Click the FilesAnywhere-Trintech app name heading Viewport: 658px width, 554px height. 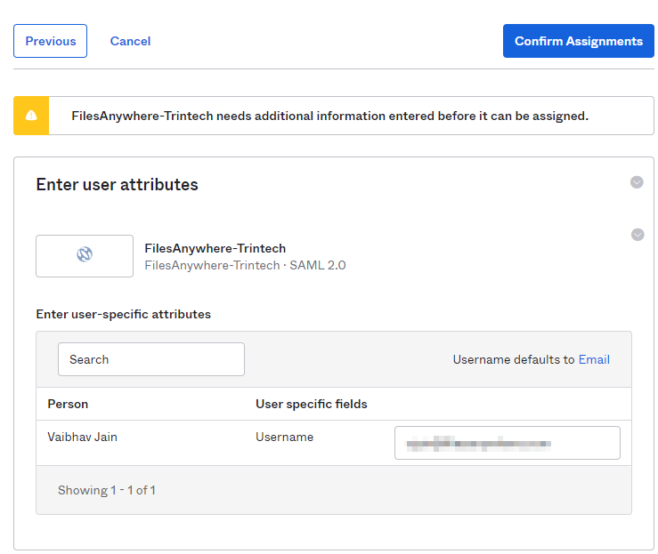tap(215, 248)
